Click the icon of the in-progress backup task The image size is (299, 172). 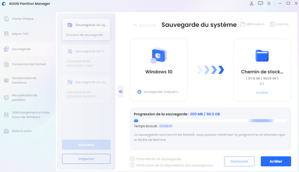point(70,25)
